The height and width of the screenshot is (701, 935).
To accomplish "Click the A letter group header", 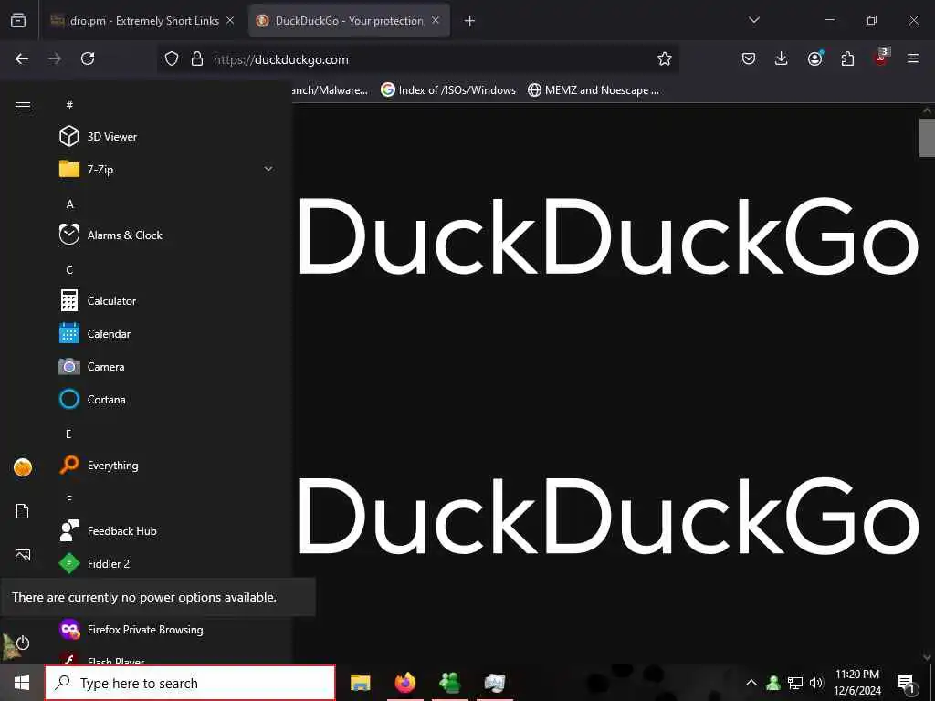I will pos(69,204).
